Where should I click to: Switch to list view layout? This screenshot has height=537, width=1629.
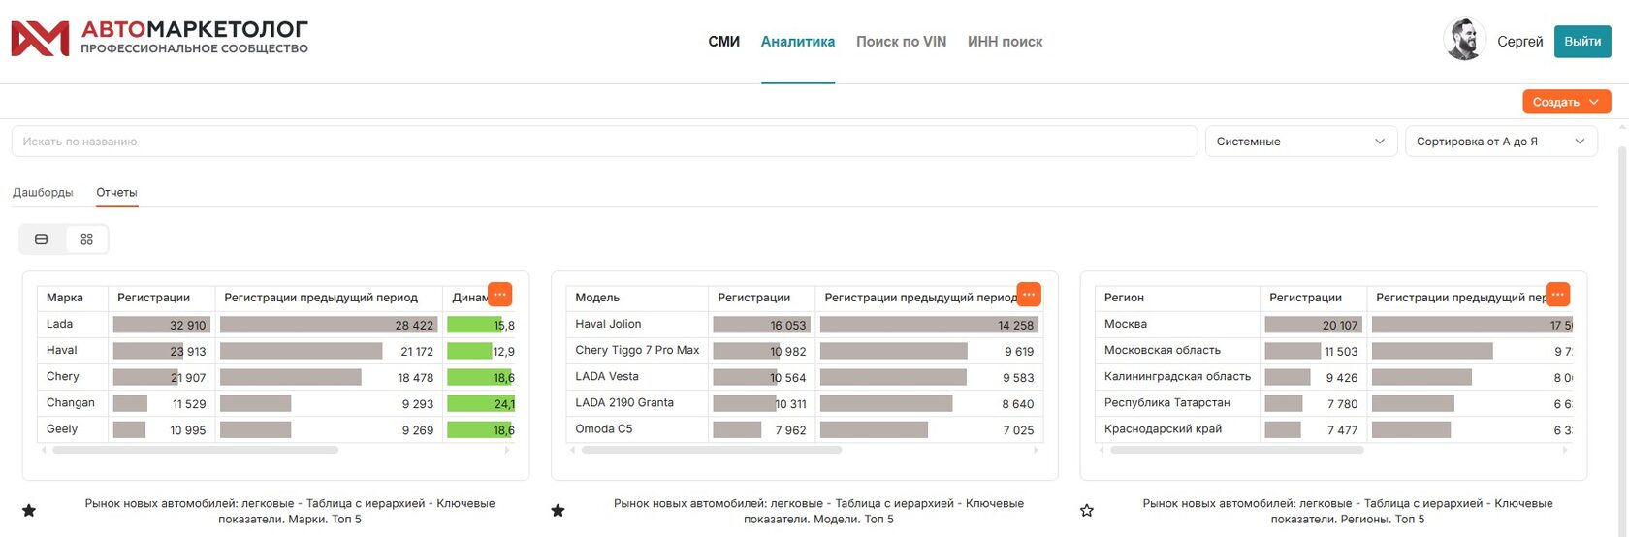tap(42, 239)
